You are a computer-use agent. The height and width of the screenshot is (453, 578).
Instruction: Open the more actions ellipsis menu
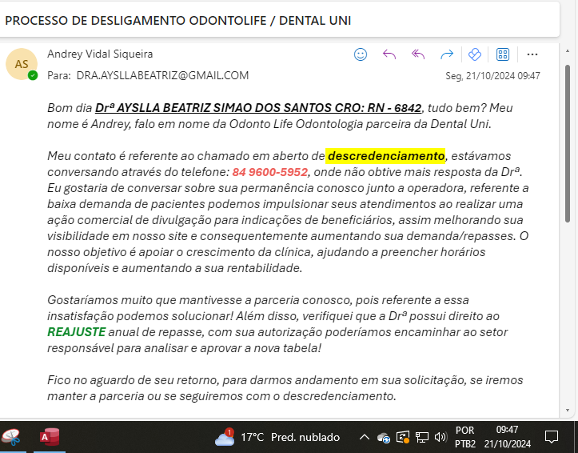pos(532,54)
